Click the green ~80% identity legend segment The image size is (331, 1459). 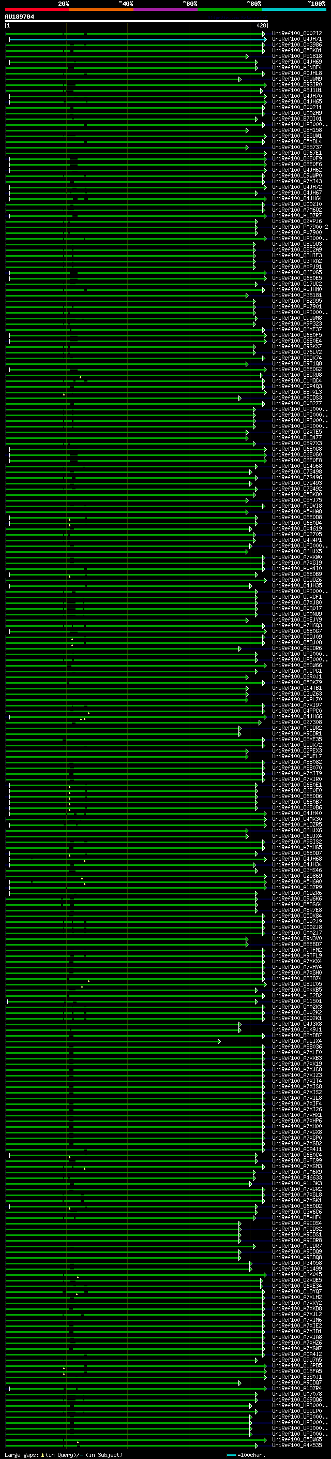[x=230, y=9]
